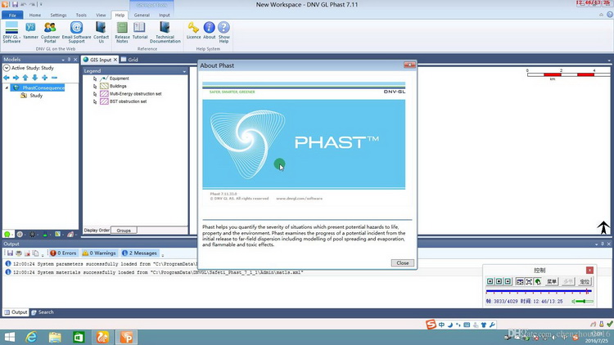The width and height of the screenshot is (614, 345).
Task: Switch to the Search tab at bottom
Action: pos(43,312)
